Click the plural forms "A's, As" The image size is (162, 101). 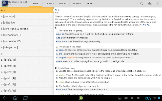146,25
